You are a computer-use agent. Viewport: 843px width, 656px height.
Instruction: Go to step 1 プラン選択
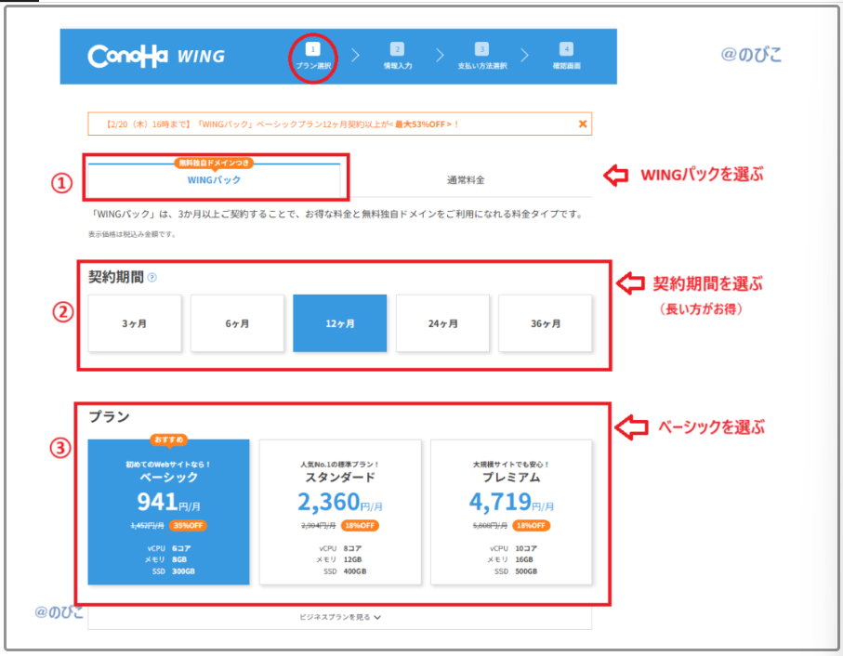[x=313, y=57]
